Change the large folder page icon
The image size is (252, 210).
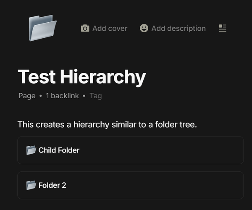click(42, 28)
